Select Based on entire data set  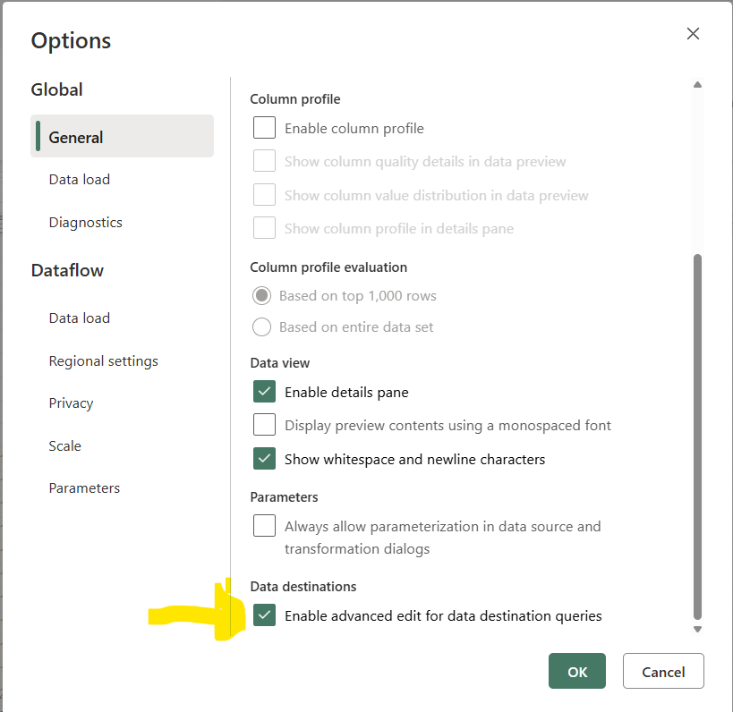tap(261, 327)
